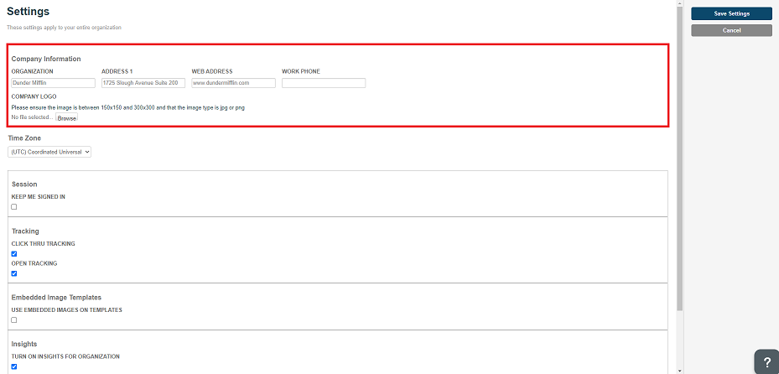Click the Embedded Image Templates heading
Viewport: 779px width, 374px height.
[x=57, y=297]
